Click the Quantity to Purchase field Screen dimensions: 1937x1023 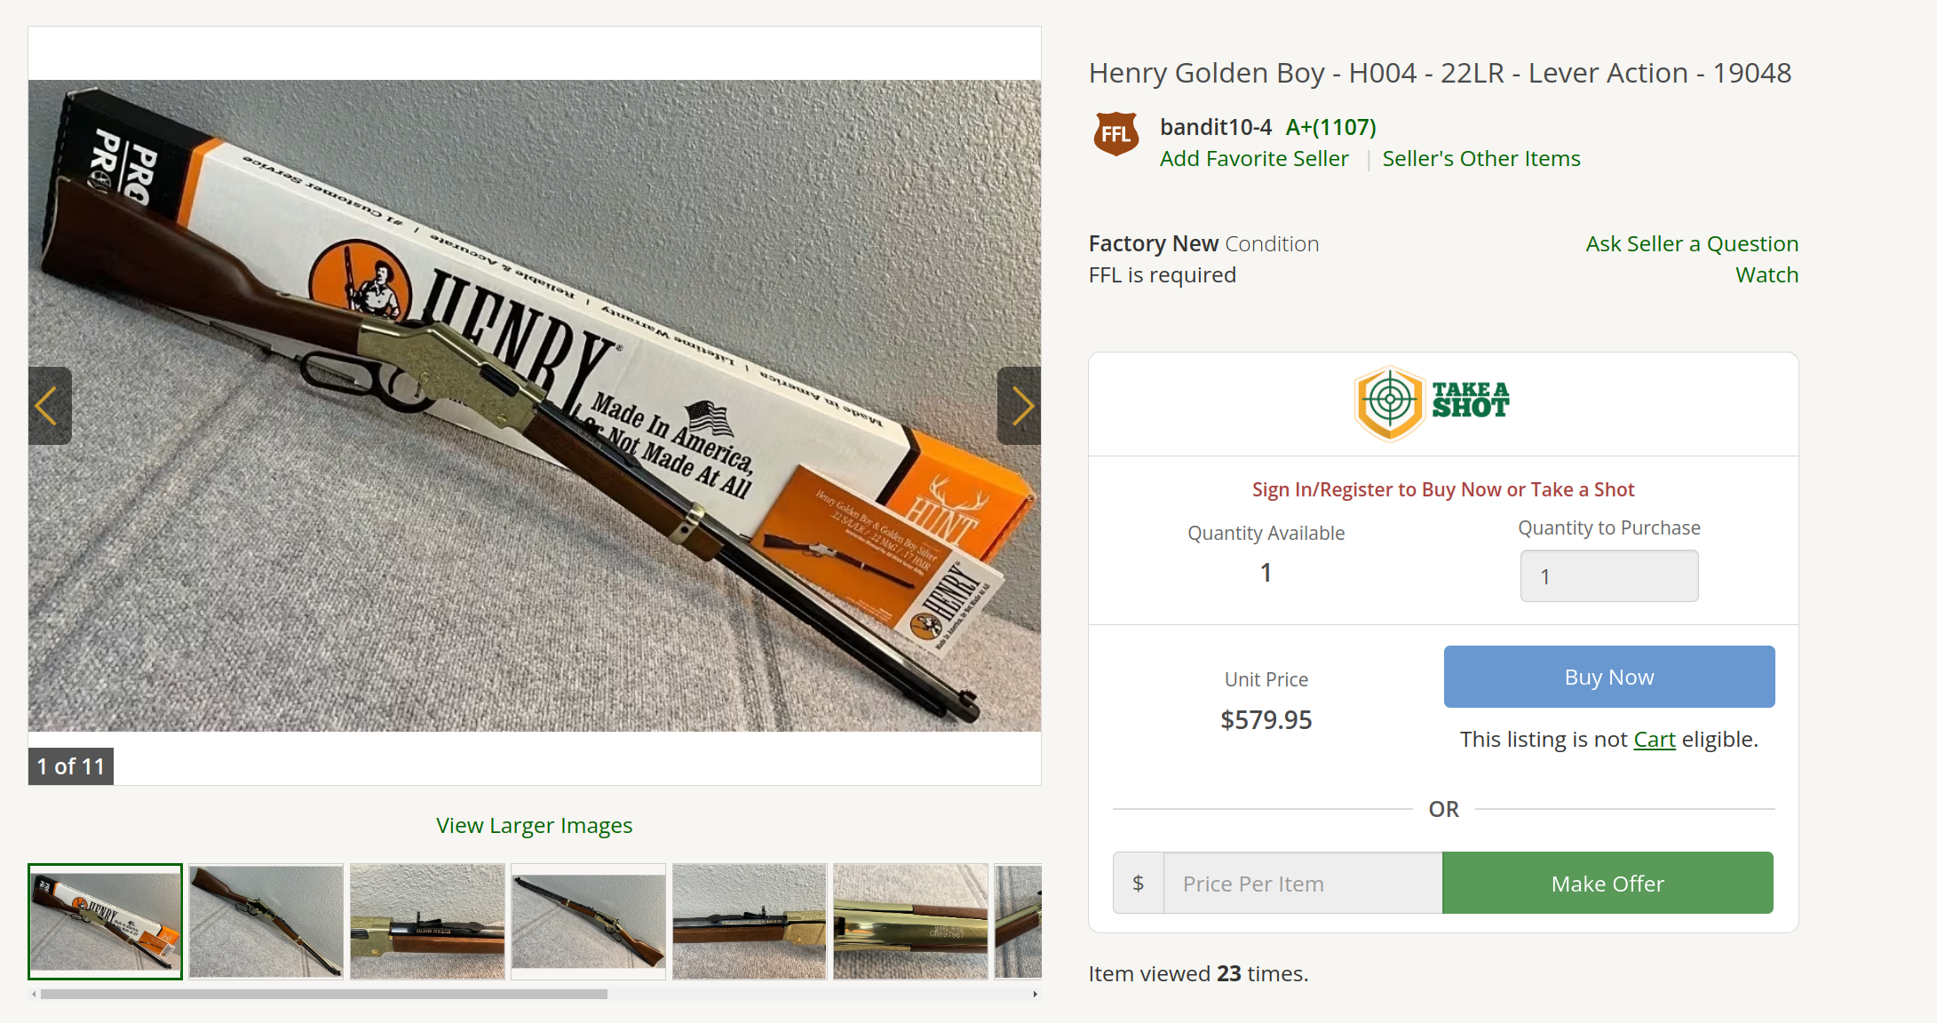pyautogui.click(x=1609, y=575)
